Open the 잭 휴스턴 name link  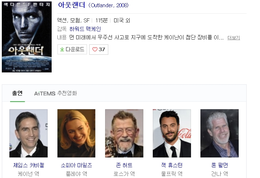pyautogui.click(x=172, y=165)
